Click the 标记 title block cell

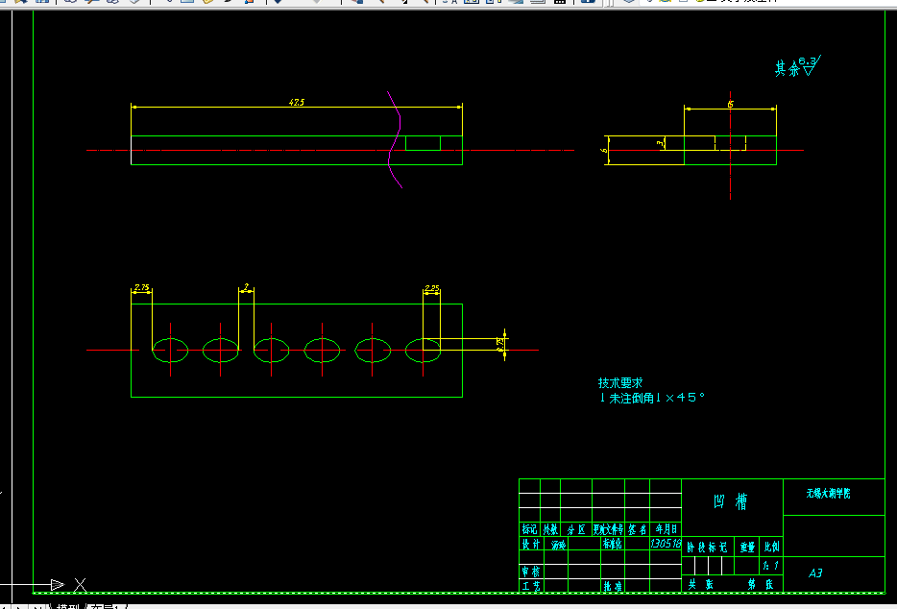tap(530, 529)
